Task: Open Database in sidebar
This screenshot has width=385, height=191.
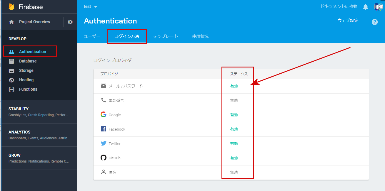Action: pos(28,61)
